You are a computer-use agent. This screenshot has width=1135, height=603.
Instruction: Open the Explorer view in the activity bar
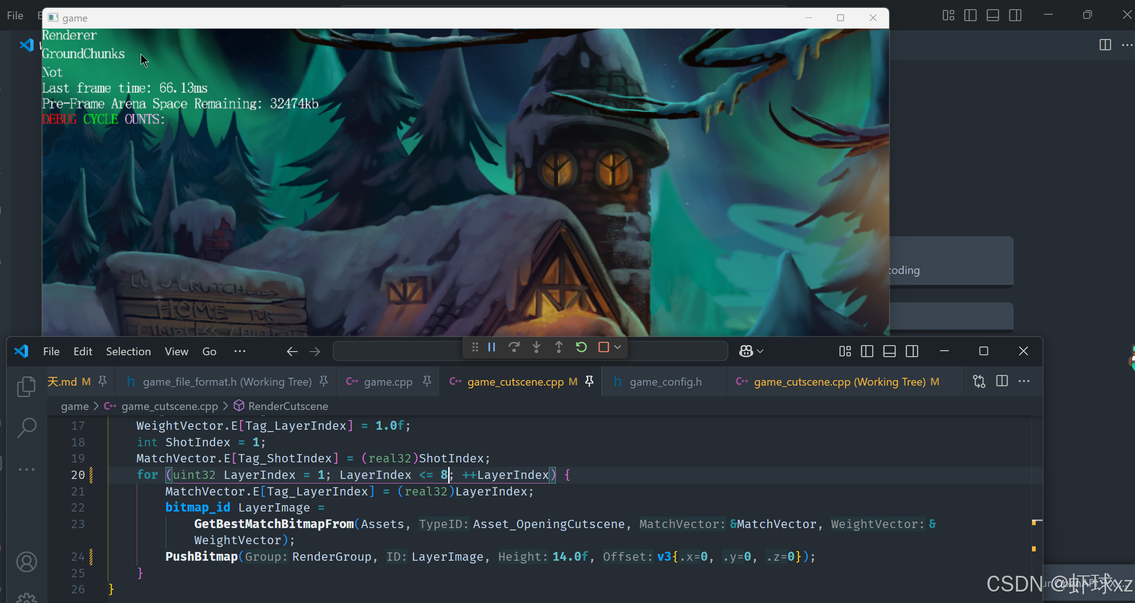(x=26, y=387)
